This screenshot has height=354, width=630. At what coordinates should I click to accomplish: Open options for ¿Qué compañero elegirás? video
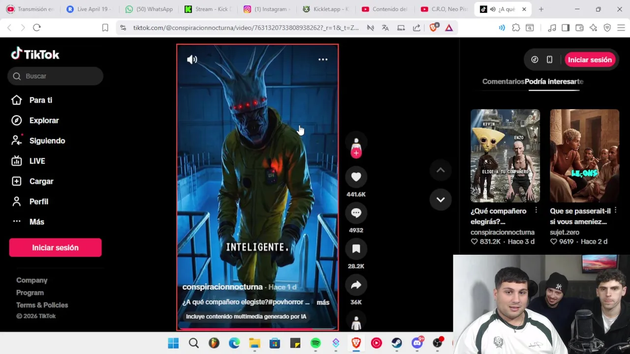tap(536, 210)
